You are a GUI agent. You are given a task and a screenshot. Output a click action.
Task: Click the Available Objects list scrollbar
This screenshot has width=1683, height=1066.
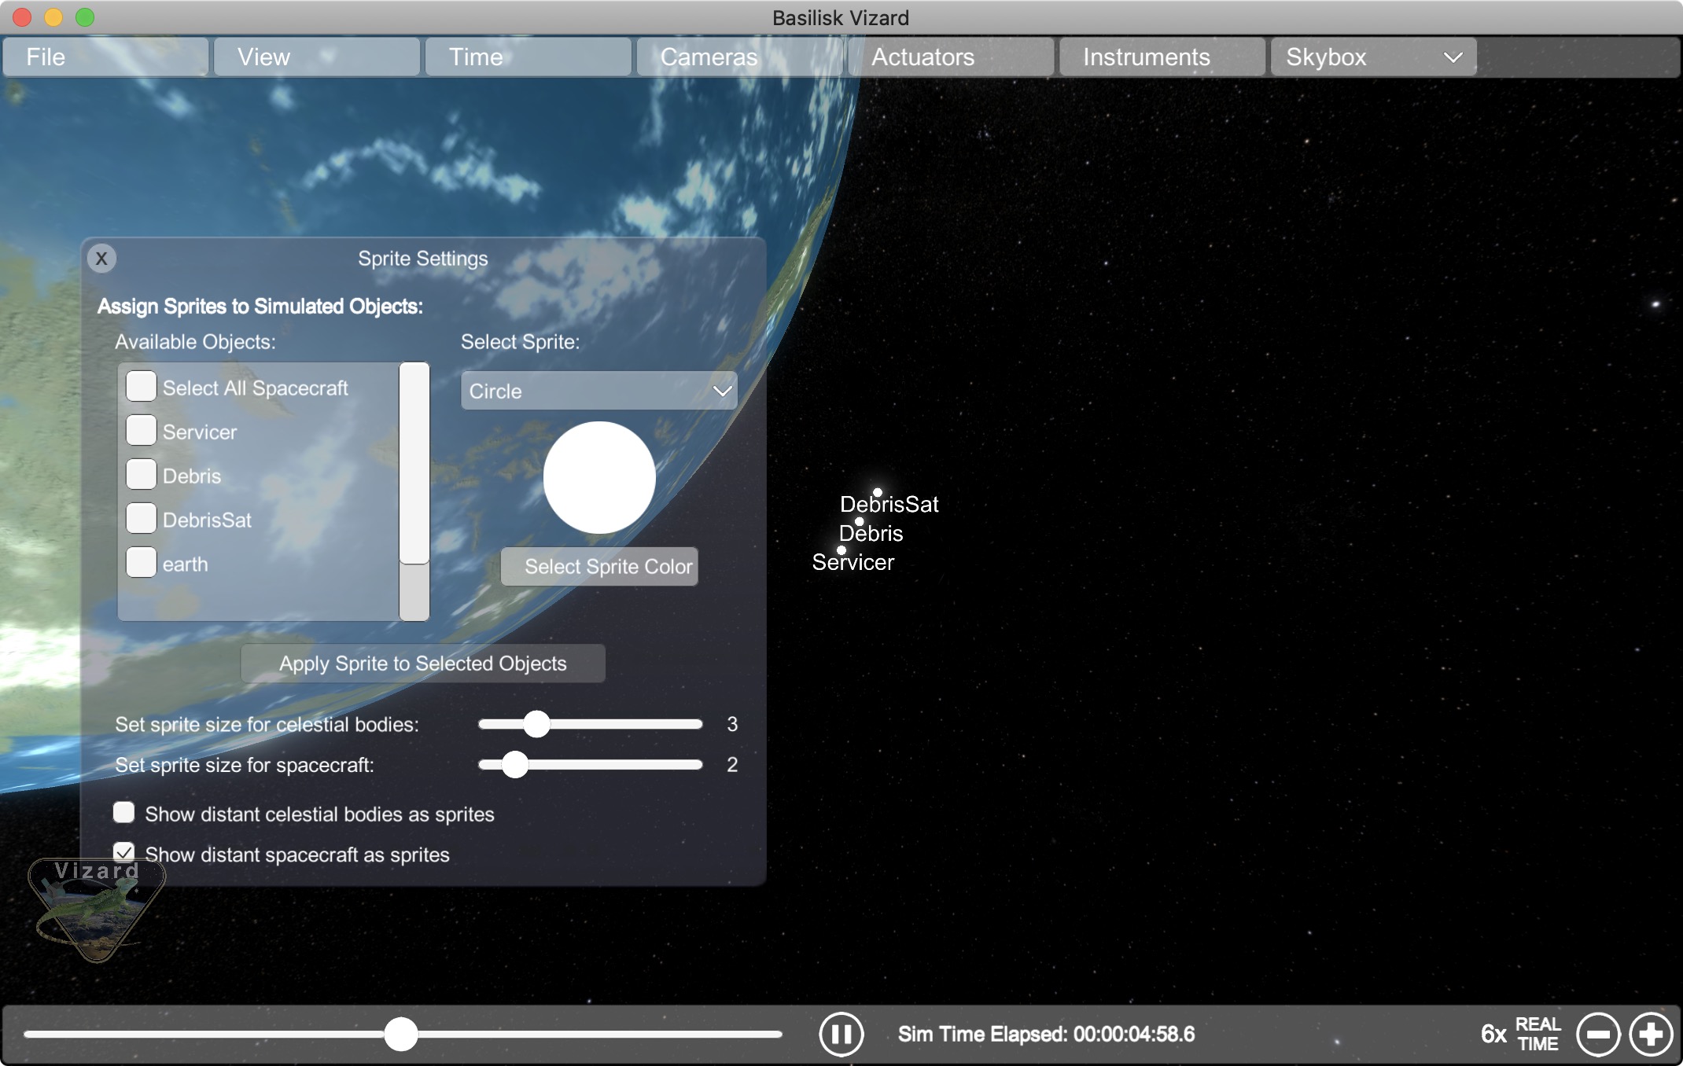click(x=414, y=464)
